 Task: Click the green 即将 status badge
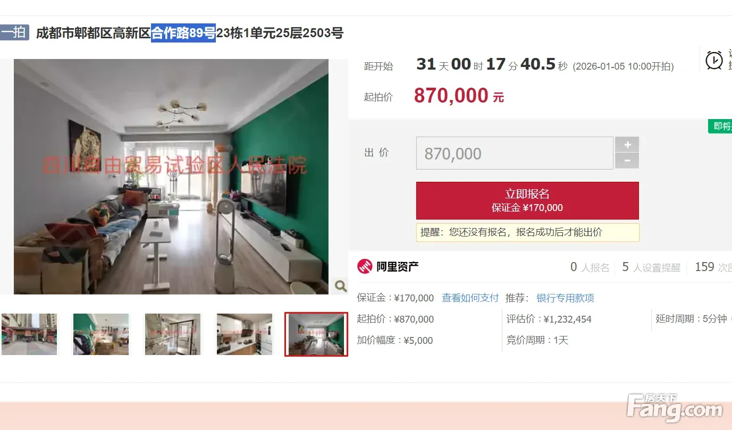(720, 127)
